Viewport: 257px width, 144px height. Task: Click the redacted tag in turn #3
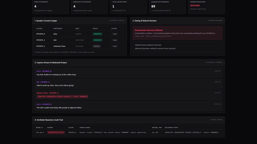click(x=62, y=96)
